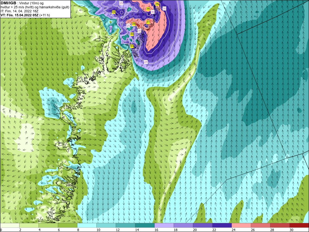Select the 20–22 m/s violet-blue swatch
309x232 pixels.
click(203, 225)
